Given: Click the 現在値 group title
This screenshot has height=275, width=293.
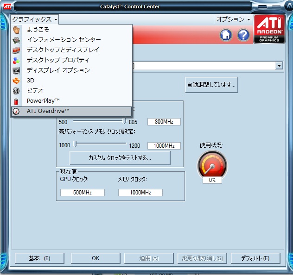Looking at the screenshot, I should click(69, 171).
